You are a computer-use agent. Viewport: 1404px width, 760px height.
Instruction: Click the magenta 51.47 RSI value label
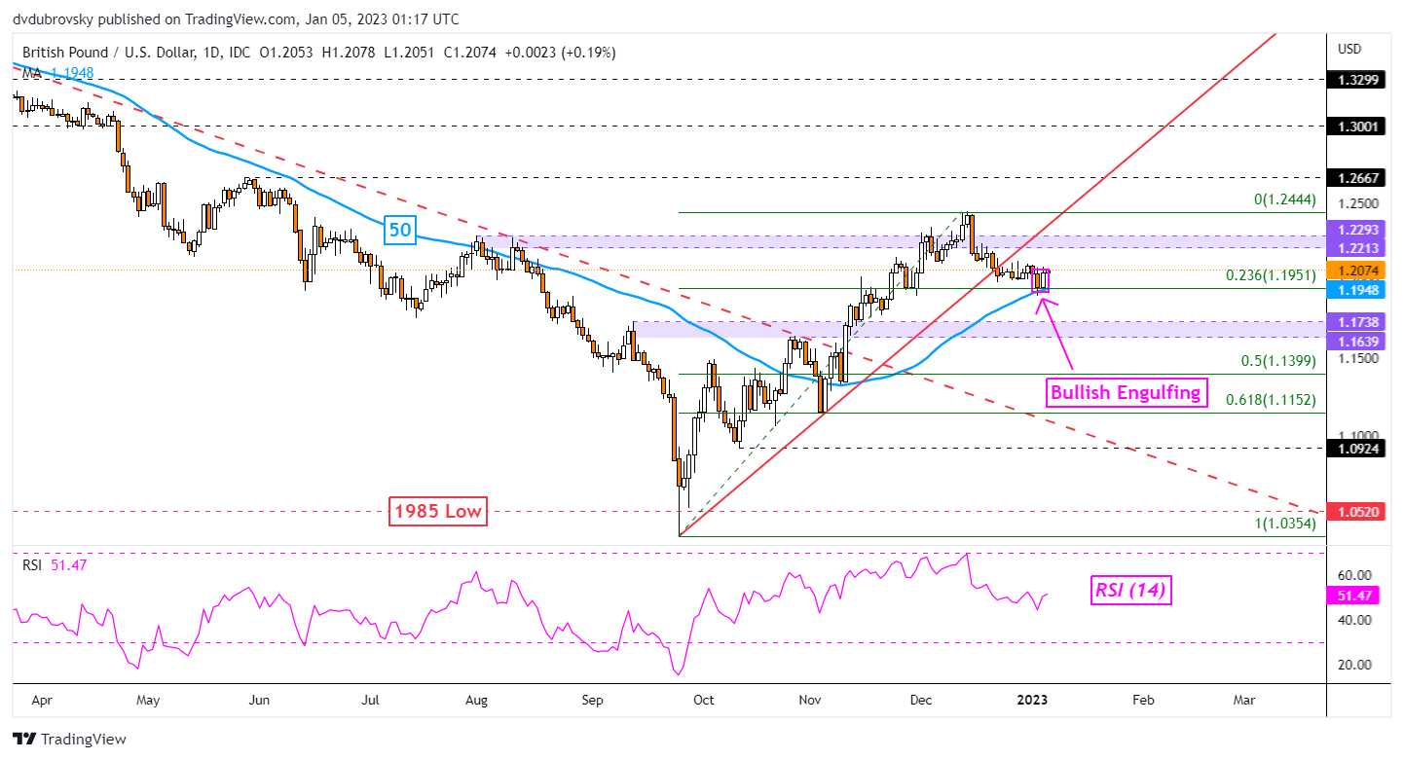pyautogui.click(x=1354, y=597)
